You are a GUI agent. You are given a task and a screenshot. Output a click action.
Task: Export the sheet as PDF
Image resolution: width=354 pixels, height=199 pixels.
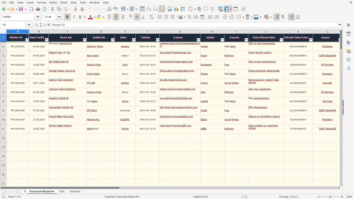click(x=32, y=9)
